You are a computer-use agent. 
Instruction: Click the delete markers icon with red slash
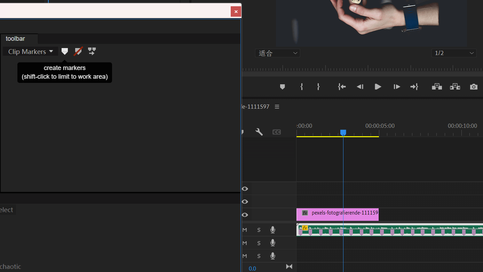pos(78,52)
